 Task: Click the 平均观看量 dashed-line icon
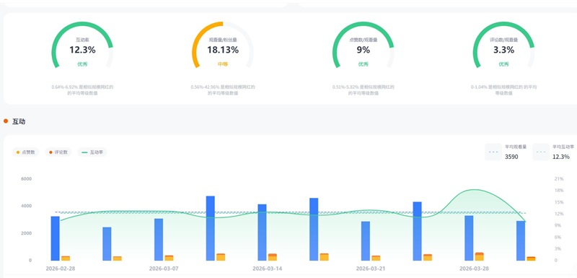(493, 152)
